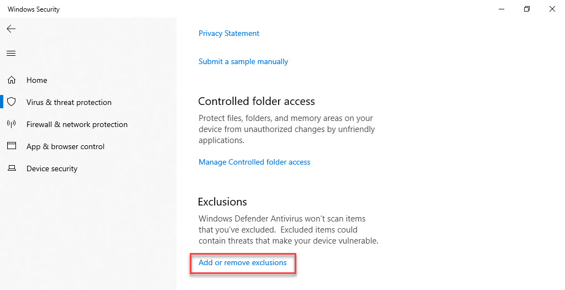The image size is (565, 290).
Task: Click the Home house icon
Action: point(12,80)
